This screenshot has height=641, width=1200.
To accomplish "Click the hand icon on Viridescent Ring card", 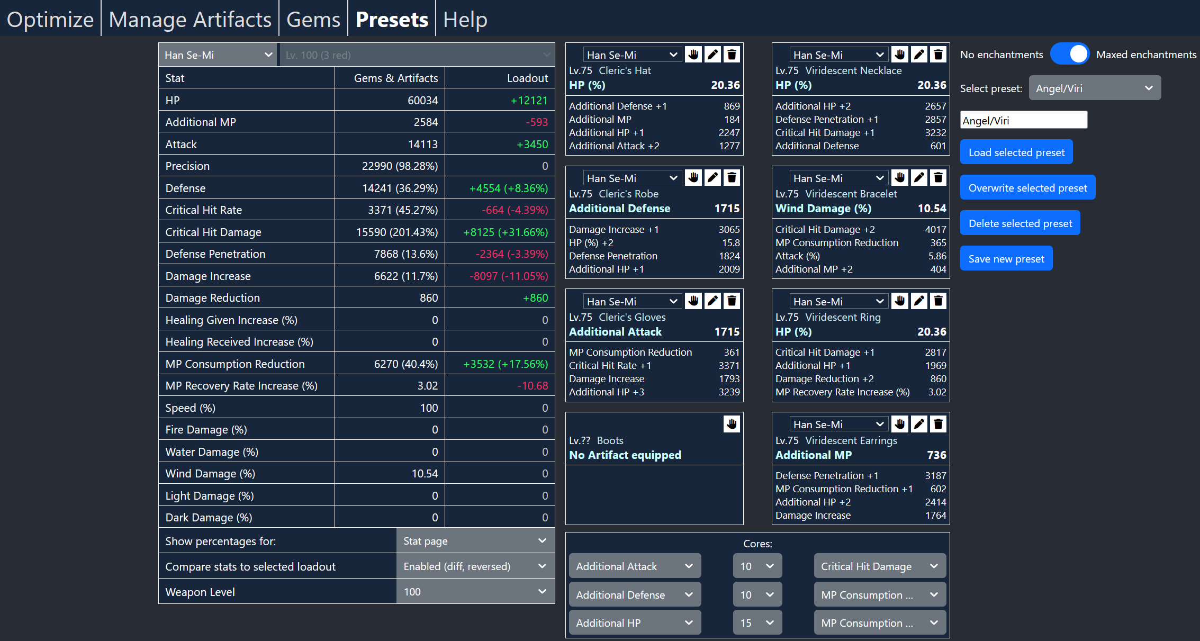I will [900, 301].
